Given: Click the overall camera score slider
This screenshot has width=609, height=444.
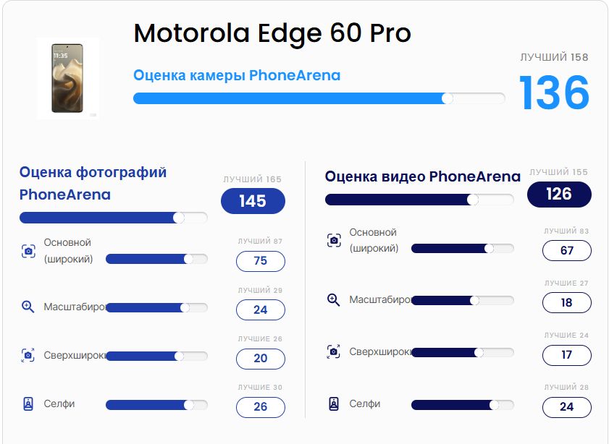Looking at the screenshot, I should (319, 98).
